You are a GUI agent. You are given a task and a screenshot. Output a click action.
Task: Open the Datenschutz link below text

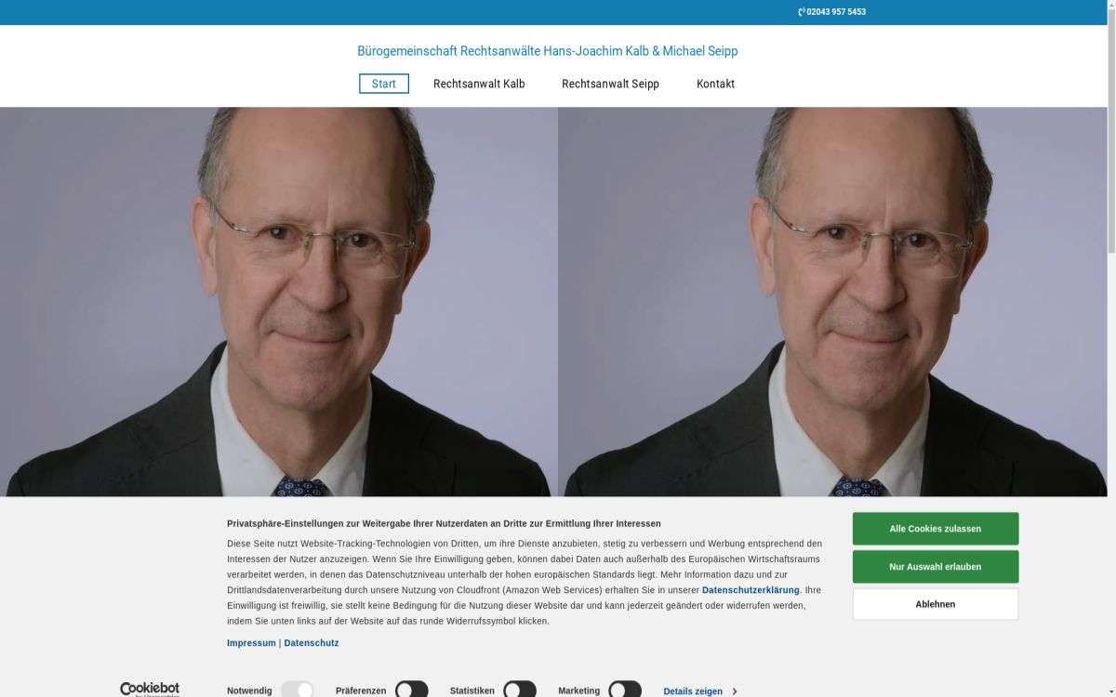[x=312, y=643]
